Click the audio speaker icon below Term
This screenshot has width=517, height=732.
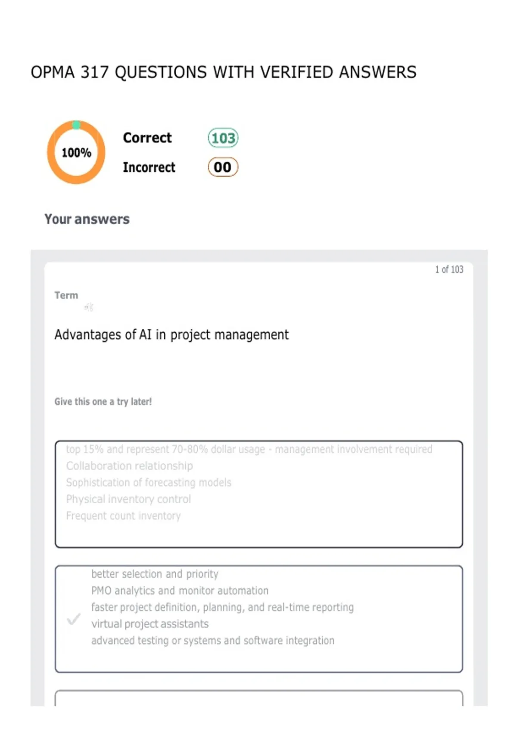(x=89, y=307)
